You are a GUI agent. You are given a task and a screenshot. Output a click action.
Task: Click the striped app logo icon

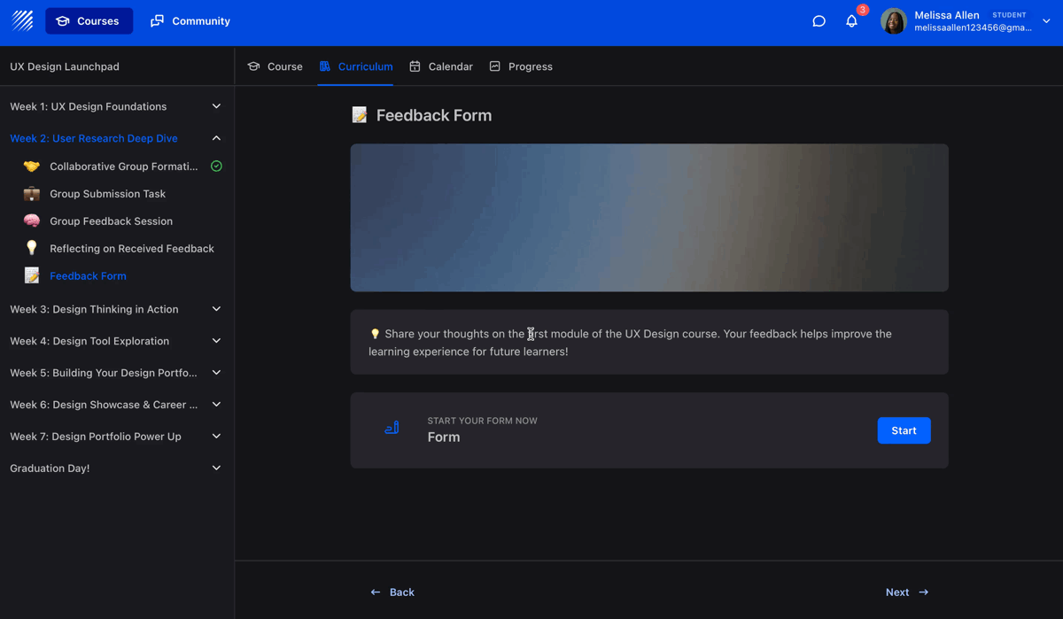pyautogui.click(x=23, y=20)
